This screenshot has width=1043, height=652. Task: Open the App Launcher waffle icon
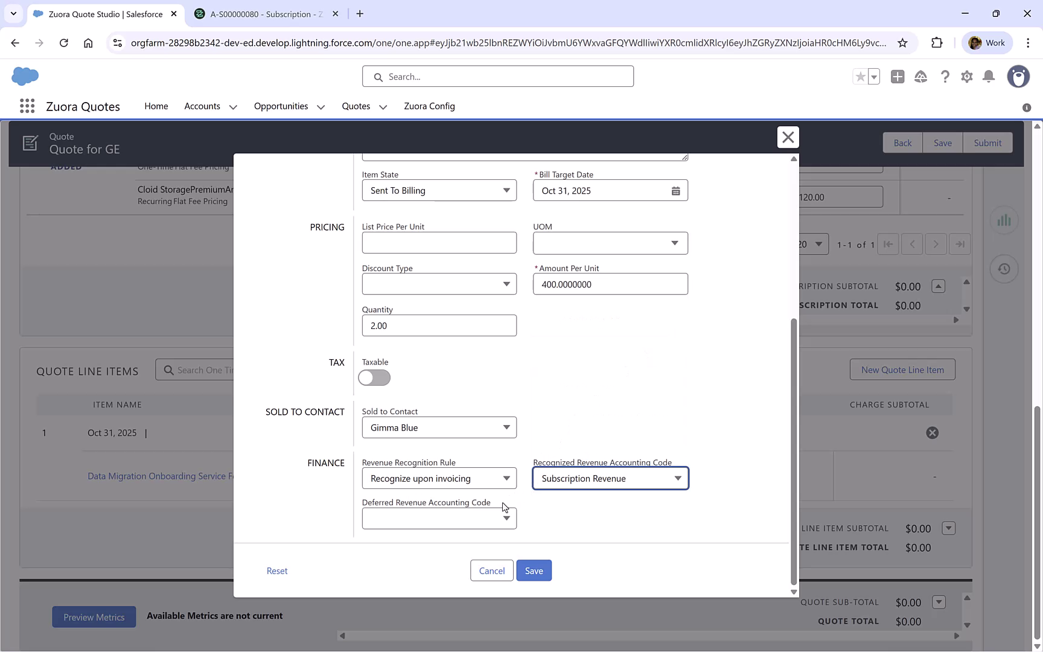tap(27, 106)
